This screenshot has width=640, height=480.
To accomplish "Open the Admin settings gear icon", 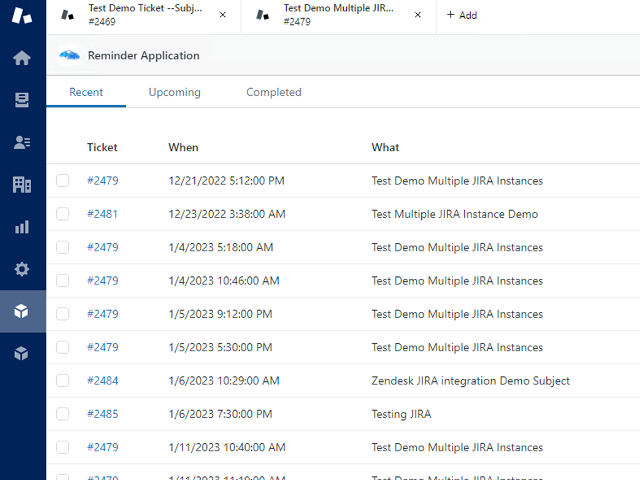I will (22, 269).
